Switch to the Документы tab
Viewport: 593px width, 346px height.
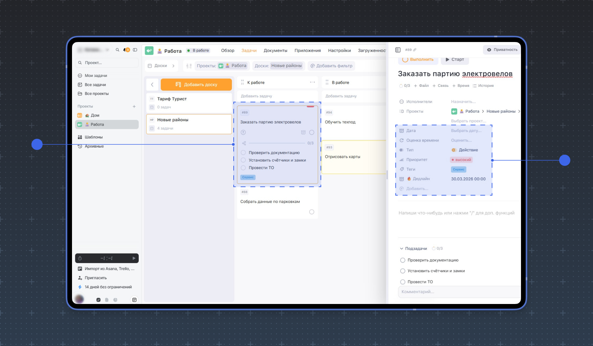click(x=275, y=50)
